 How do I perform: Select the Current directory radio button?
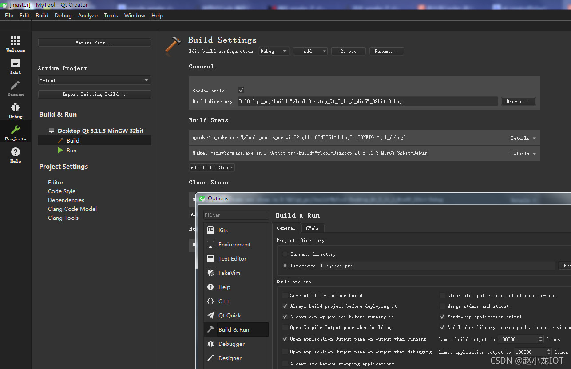(x=285, y=254)
